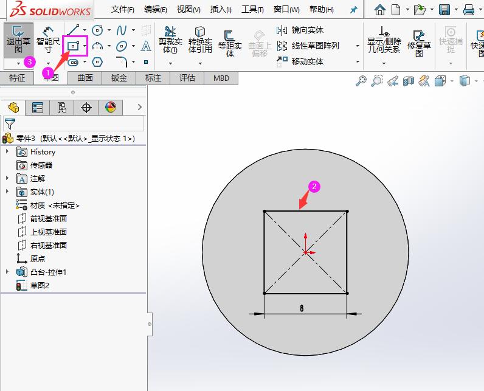The width and height of the screenshot is (484, 391).
Task: Click the Save icon
Action: click(x=444, y=10)
